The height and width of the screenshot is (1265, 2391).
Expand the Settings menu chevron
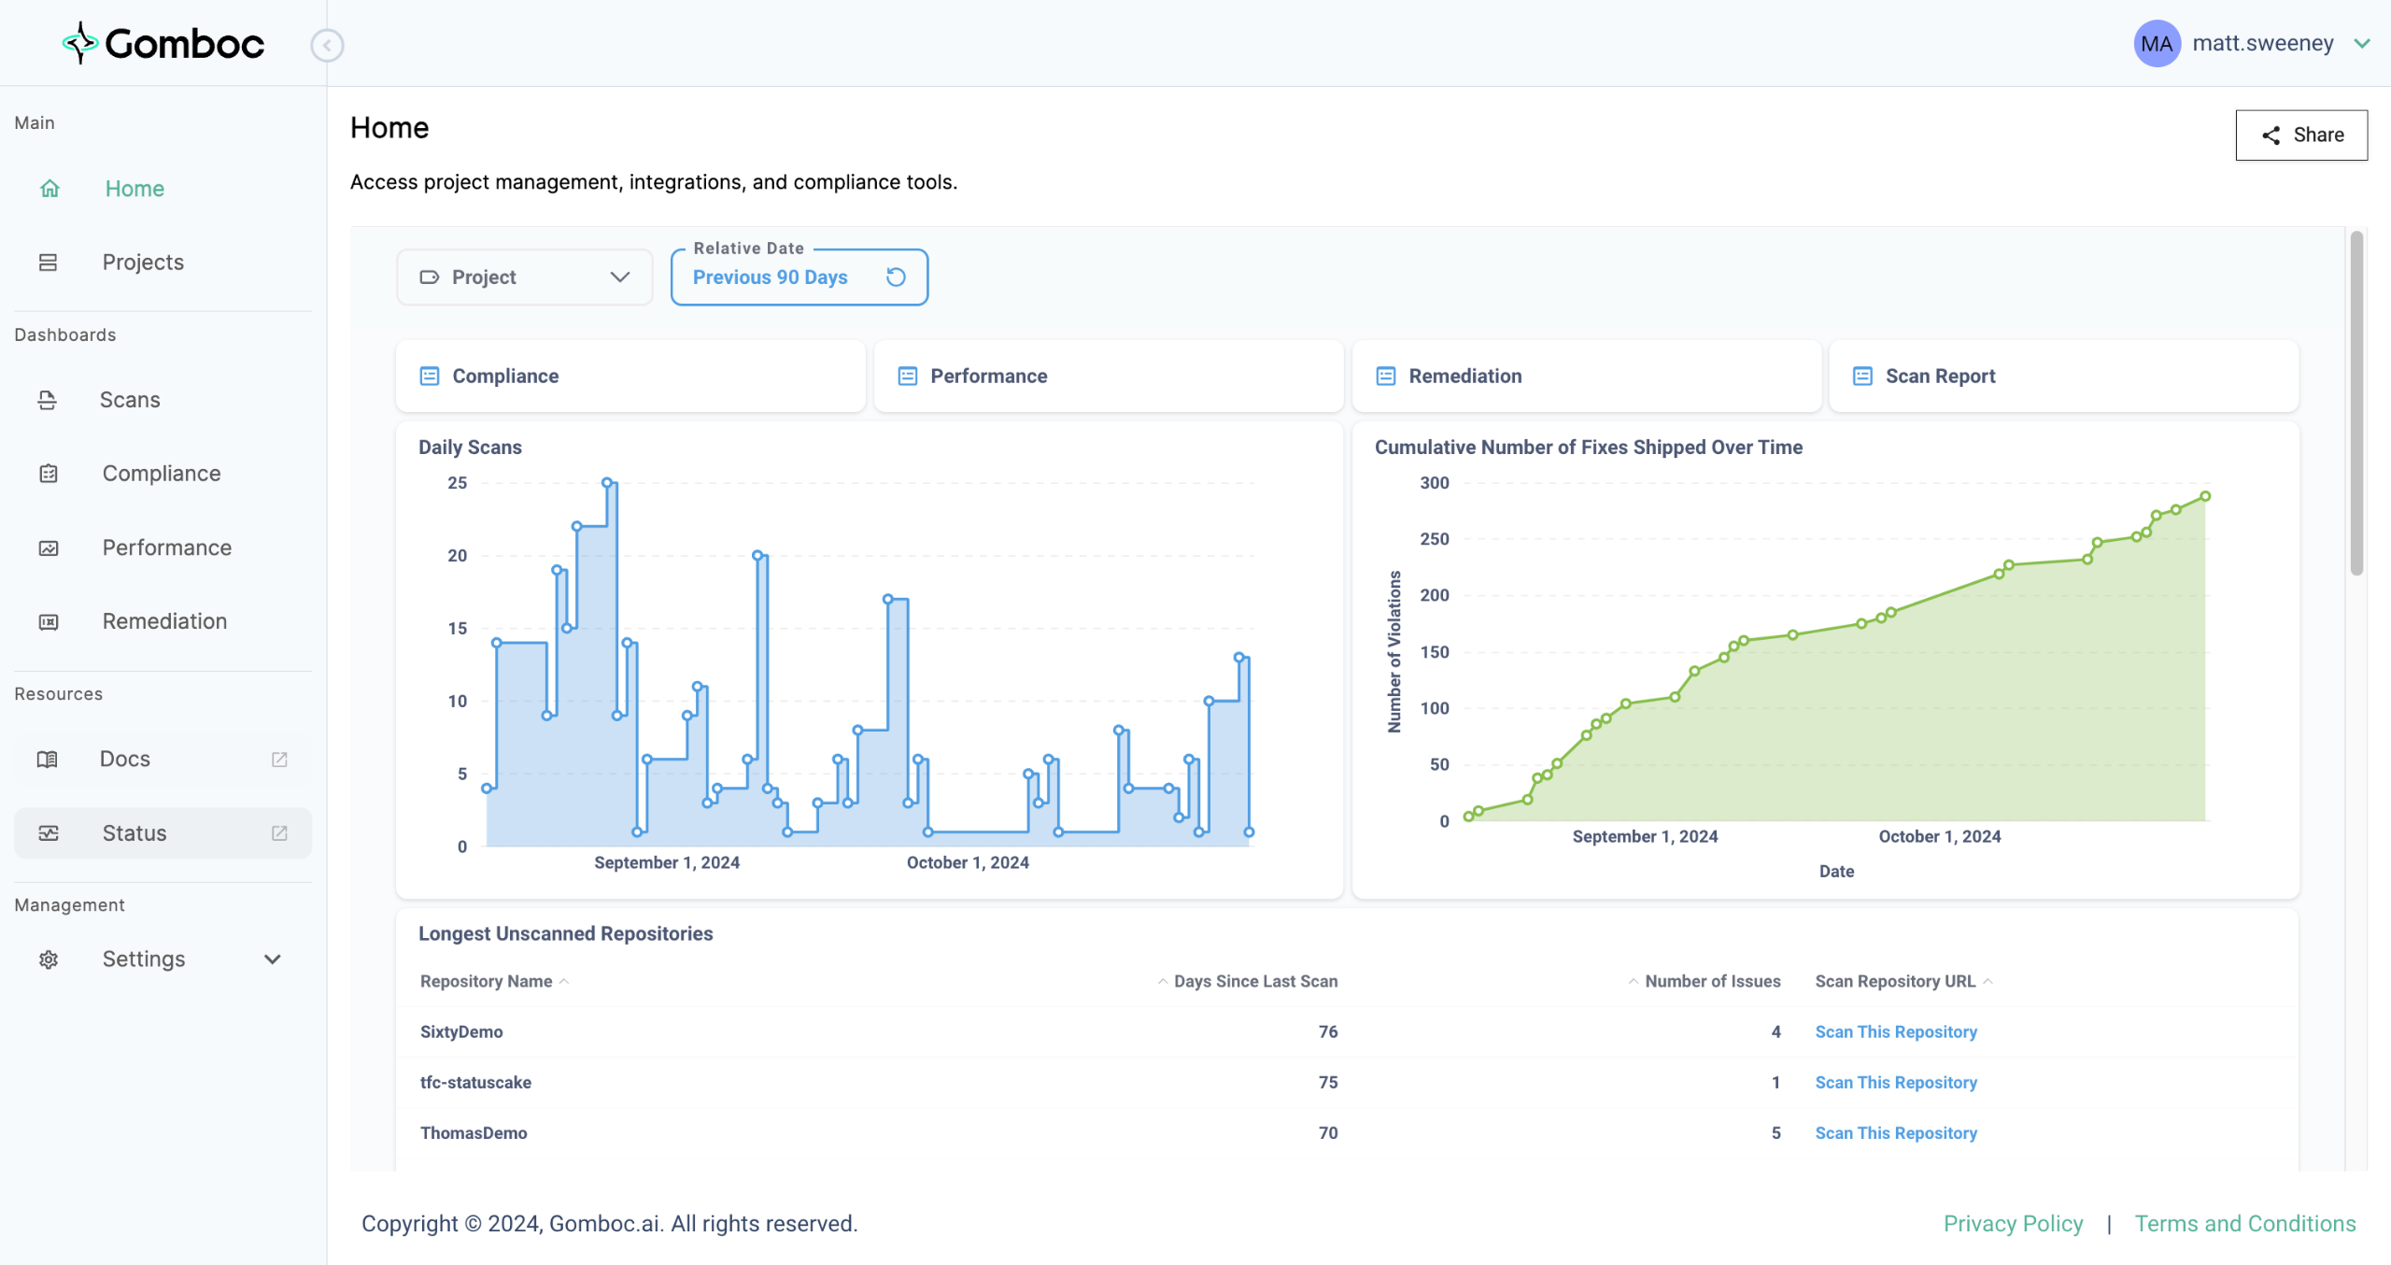point(273,959)
